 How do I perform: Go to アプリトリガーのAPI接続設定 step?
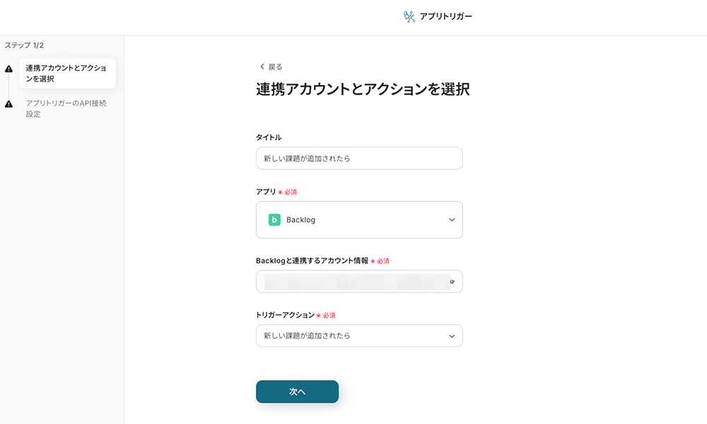click(66, 108)
